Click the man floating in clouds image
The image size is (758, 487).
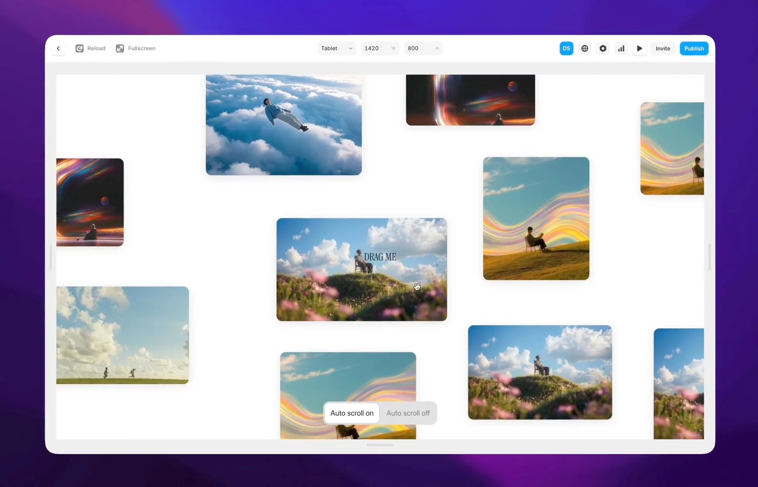pyautogui.click(x=284, y=125)
